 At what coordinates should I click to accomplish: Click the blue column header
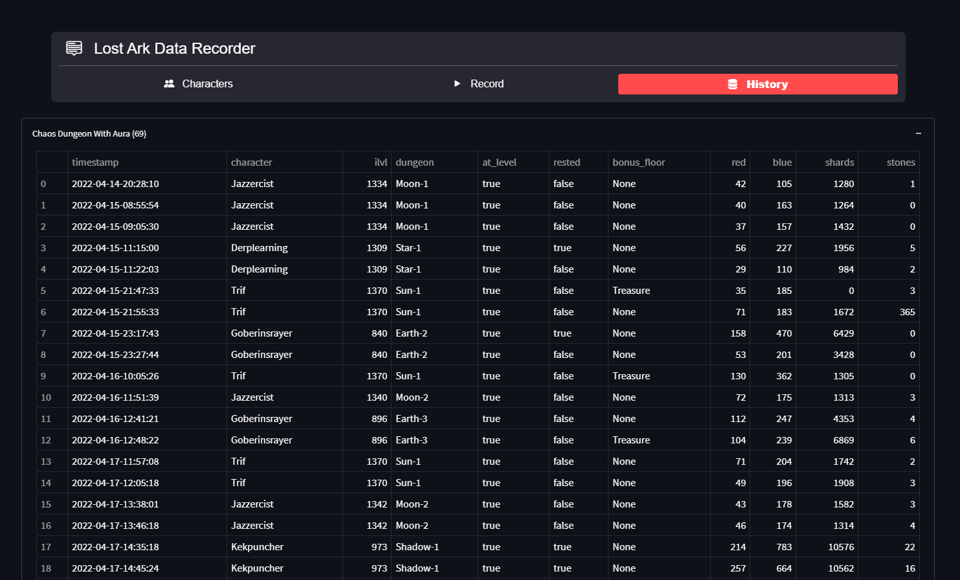click(773, 162)
